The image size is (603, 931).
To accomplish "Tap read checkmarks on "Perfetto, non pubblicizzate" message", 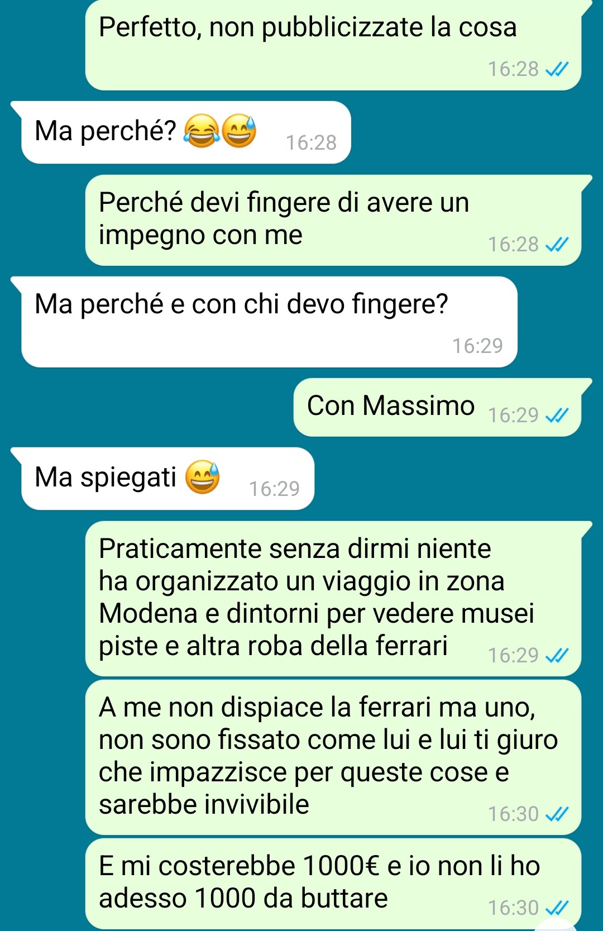I will 557,69.
